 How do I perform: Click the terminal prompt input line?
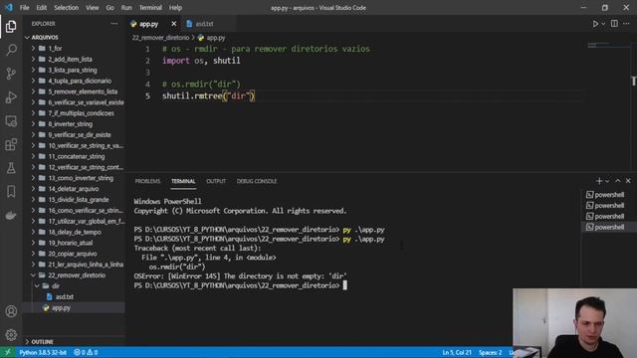click(x=241, y=285)
